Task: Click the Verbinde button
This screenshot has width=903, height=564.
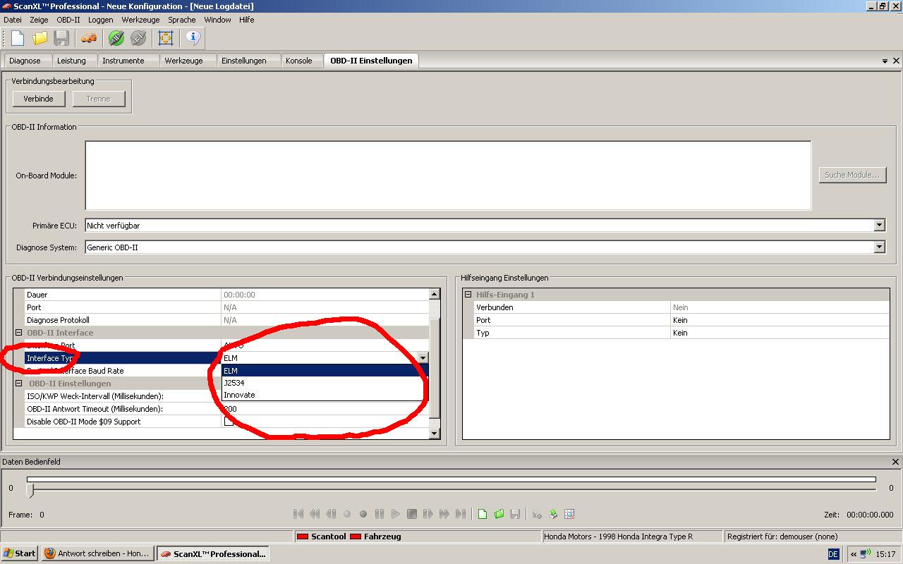Action: pyautogui.click(x=39, y=99)
